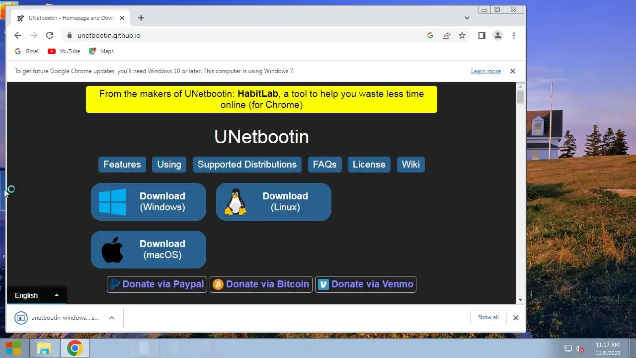Donate via Venmo
636x358 pixels.
366,284
